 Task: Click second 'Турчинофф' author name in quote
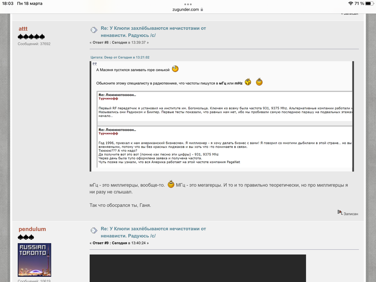click(x=108, y=133)
